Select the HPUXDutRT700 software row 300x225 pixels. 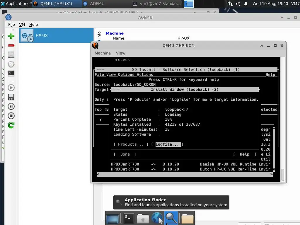pos(190,169)
